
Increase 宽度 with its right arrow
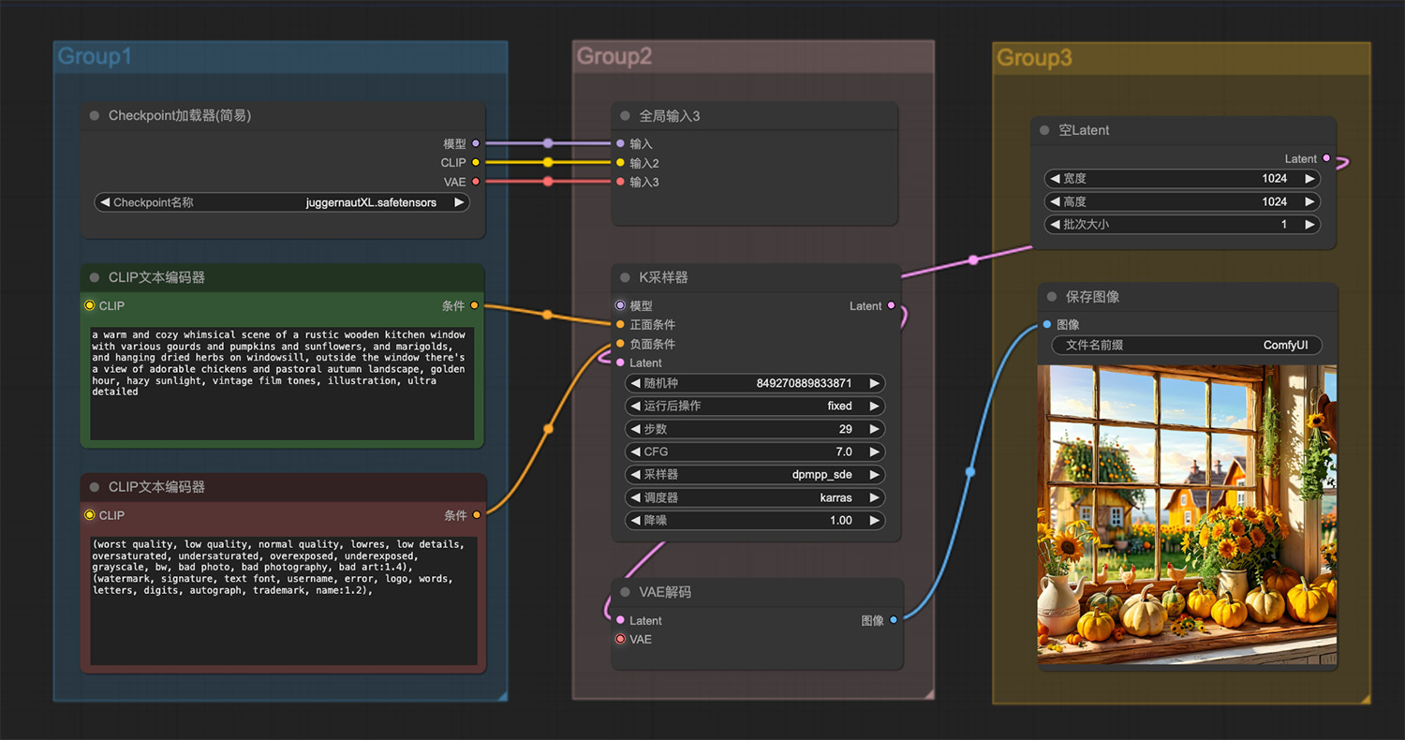(x=1309, y=178)
